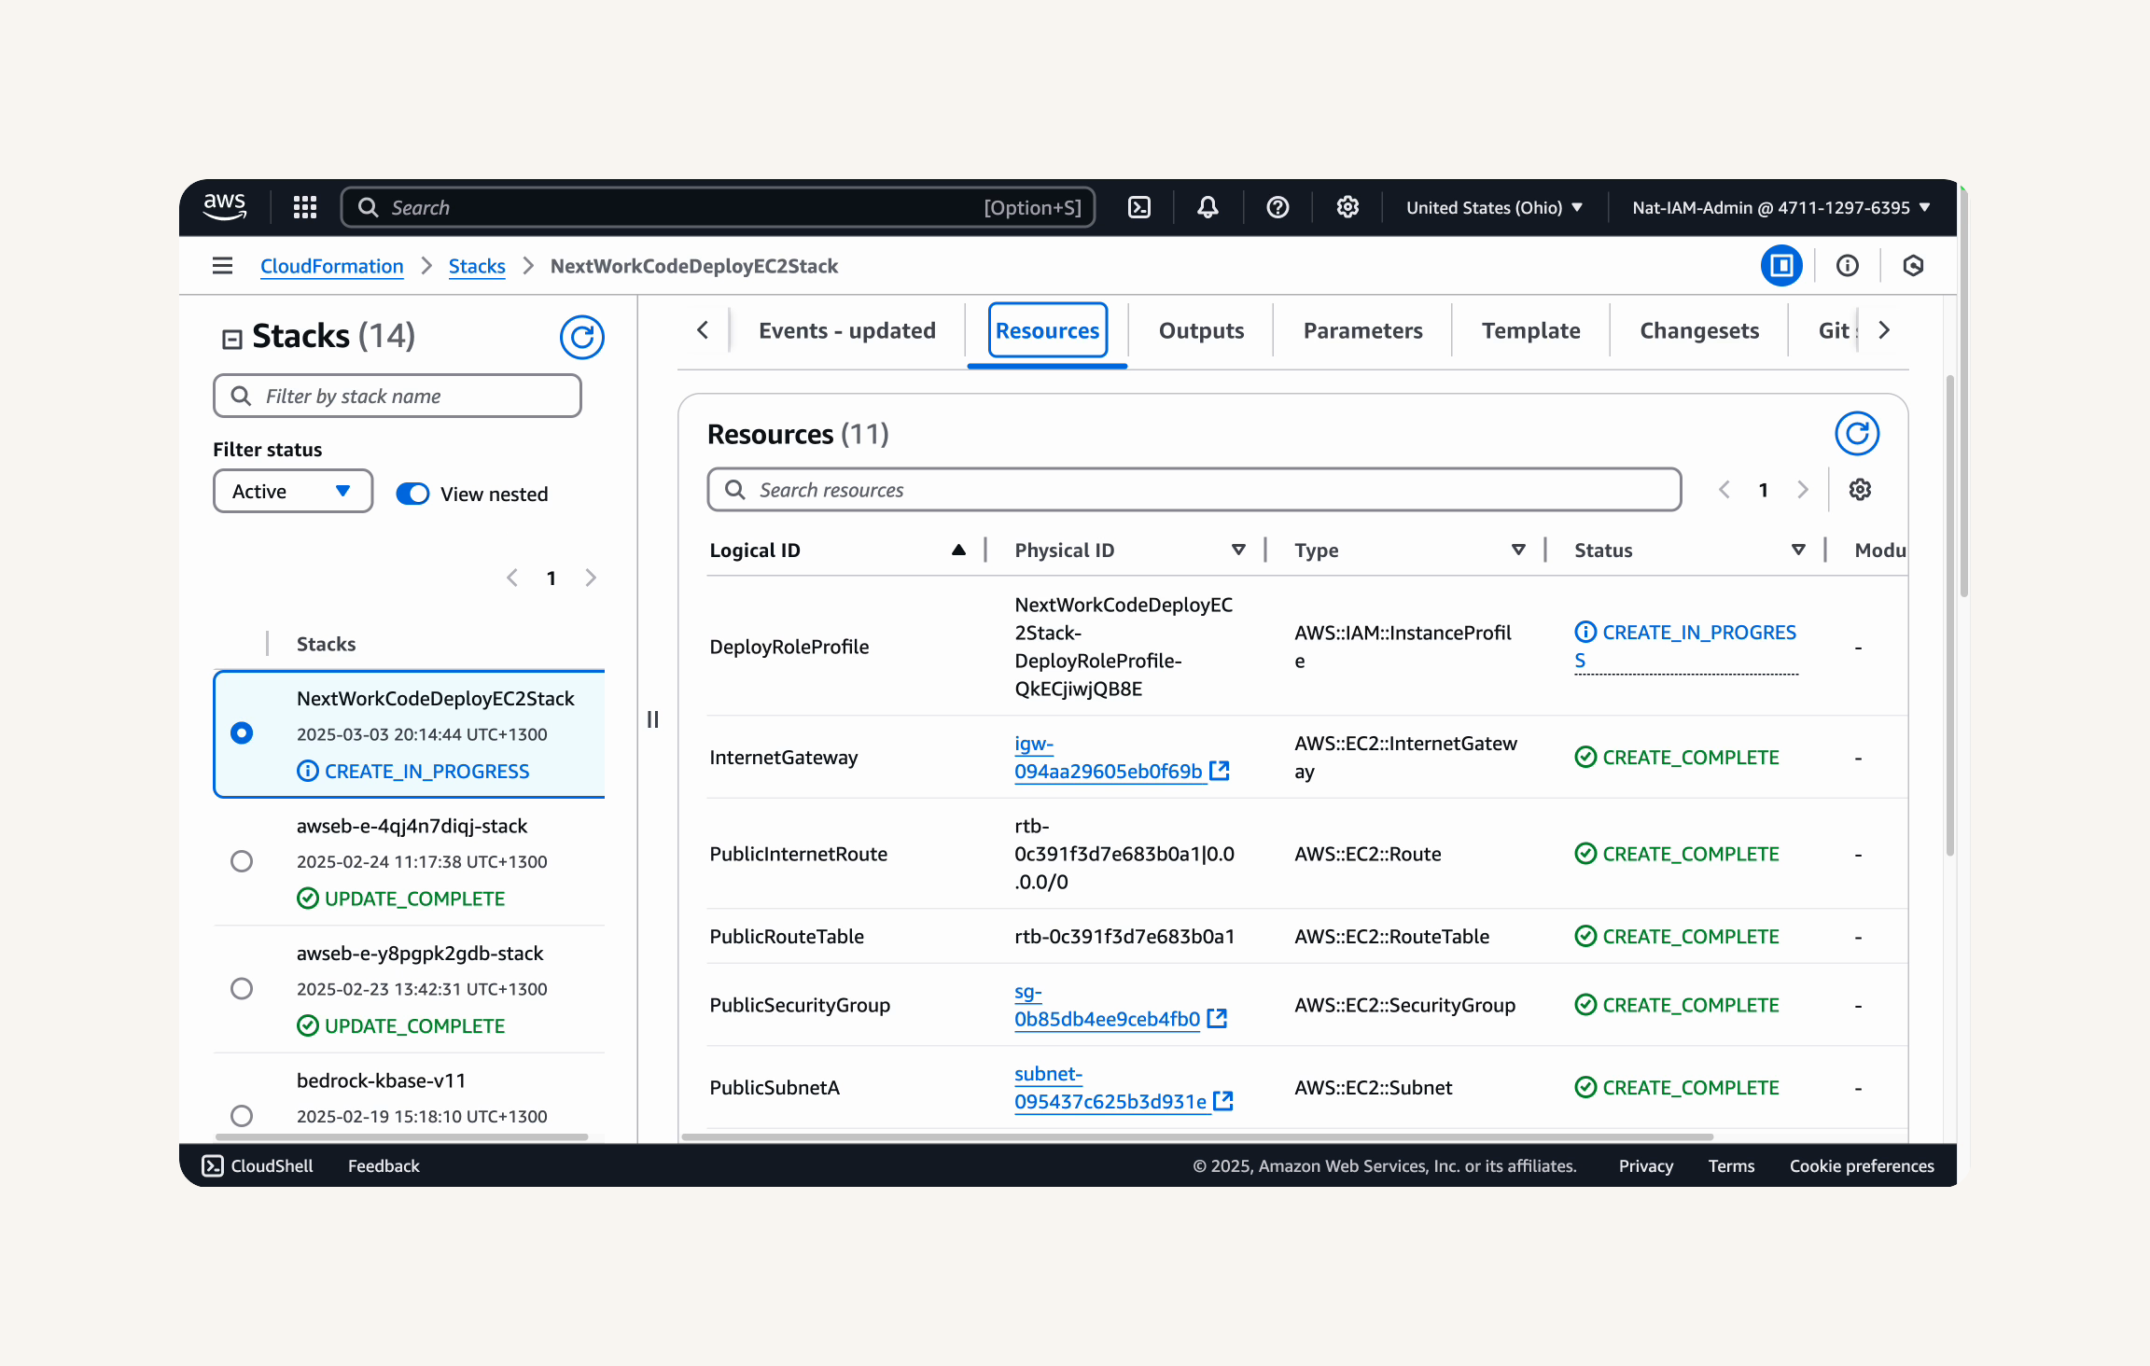Go to next page of stacks list
The width and height of the screenshot is (2150, 1366).
tap(591, 578)
